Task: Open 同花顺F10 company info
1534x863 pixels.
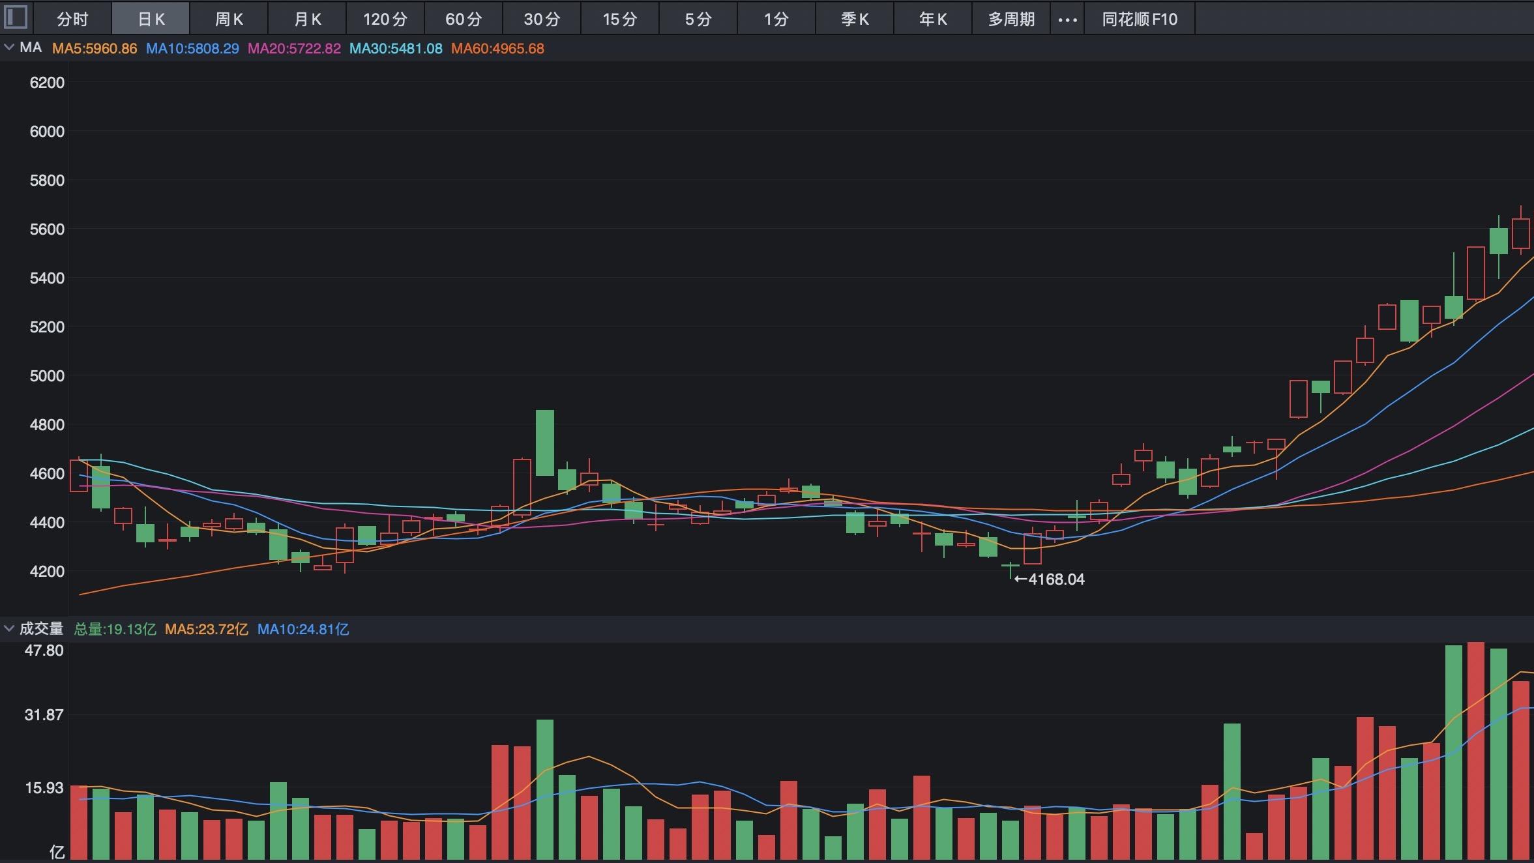Action: [x=1140, y=18]
